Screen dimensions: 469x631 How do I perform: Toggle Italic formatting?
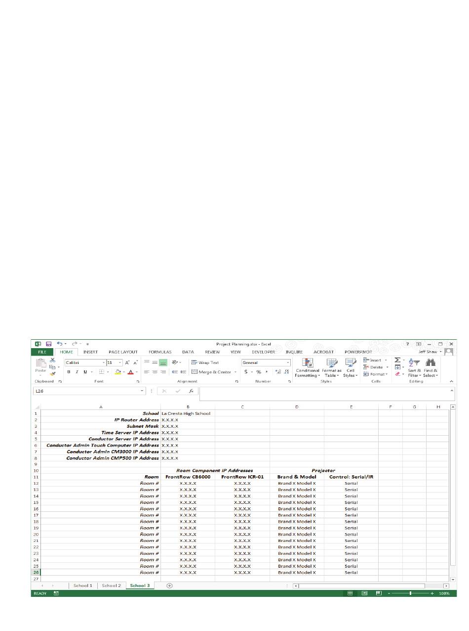[x=77, y=372]
